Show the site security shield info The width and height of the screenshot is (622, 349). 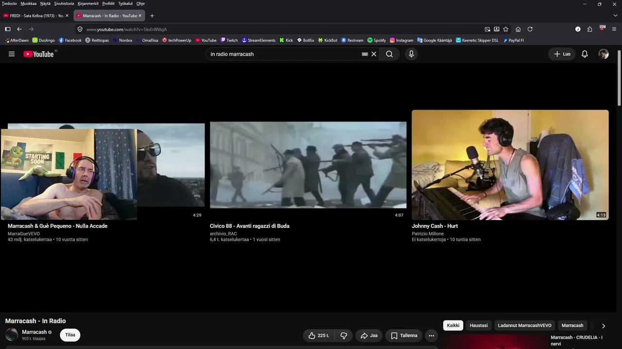point(80,29)
